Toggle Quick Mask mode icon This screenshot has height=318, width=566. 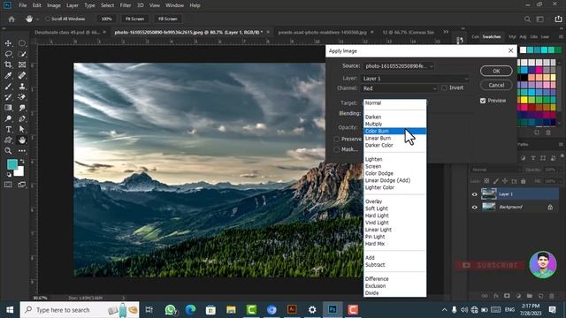click(8, 185)
